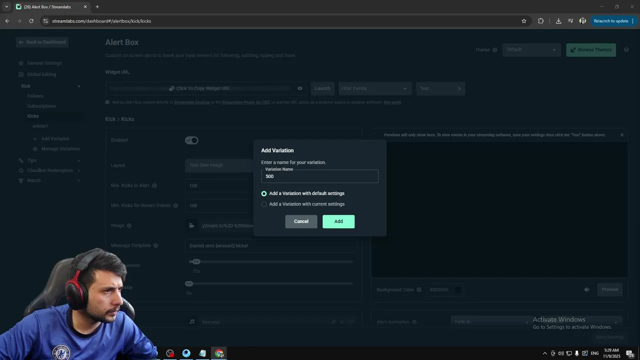Screen dimensions: 640x360
Task: Show the widget URL with the eye icon
Action: click(x=300, y=88)
